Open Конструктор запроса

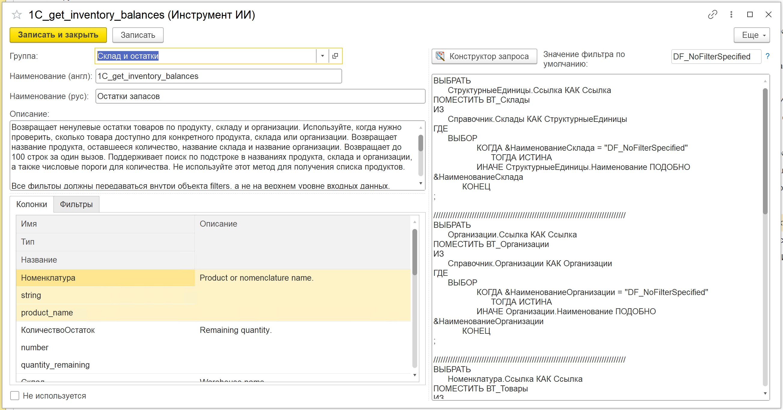click(x=484, y=56)
